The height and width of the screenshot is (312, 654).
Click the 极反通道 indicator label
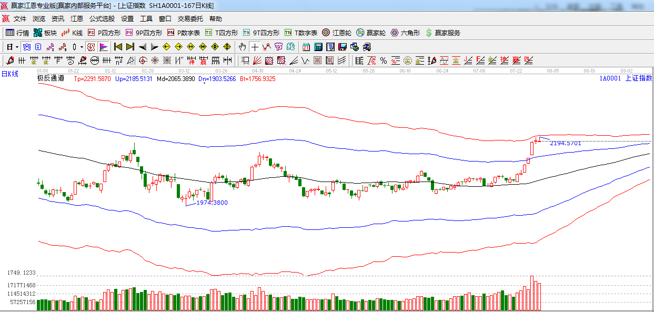point(51,78)
